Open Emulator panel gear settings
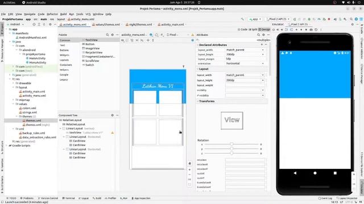 (353, 24)
